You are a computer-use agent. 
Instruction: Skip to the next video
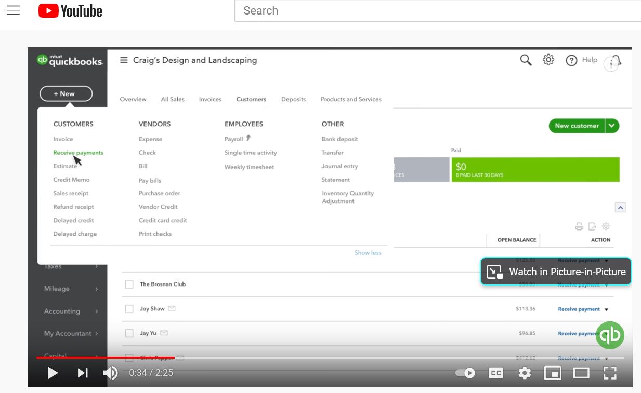coord(83,373)
